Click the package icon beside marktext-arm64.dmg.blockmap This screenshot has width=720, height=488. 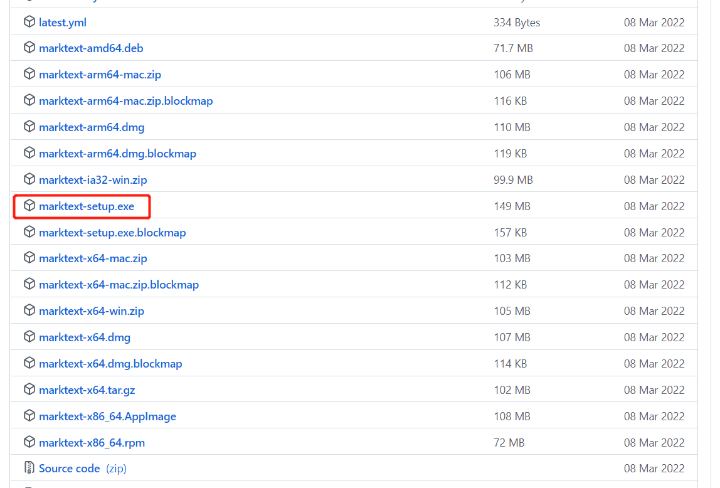click(29, 152)
